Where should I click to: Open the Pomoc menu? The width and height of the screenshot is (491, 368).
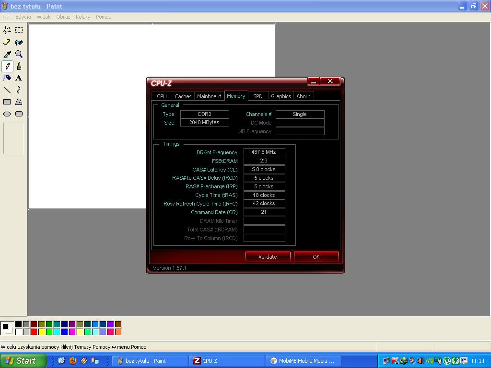pyautogui.click(x=104, y=17)
